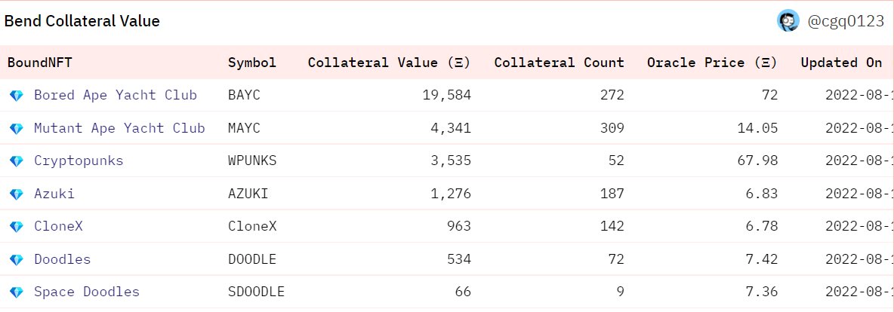Click the diamond icon beside Space Doodles

click(17, 292)
